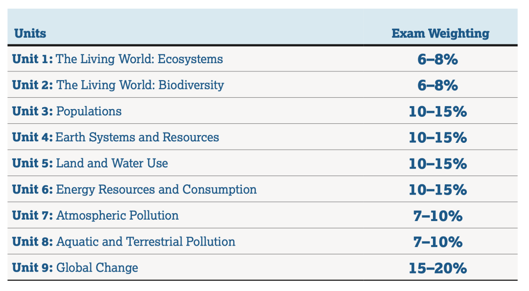Select "Unit 7: Atmospheric Pollution" text
Viewport: 529px width, 291px height.
click(x=96, y=215)
